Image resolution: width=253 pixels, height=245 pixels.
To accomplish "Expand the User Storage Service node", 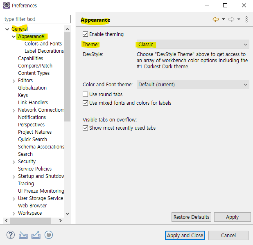I will (14, 199).
